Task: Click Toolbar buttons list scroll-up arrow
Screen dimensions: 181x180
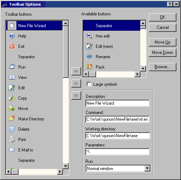Action: 66,23
